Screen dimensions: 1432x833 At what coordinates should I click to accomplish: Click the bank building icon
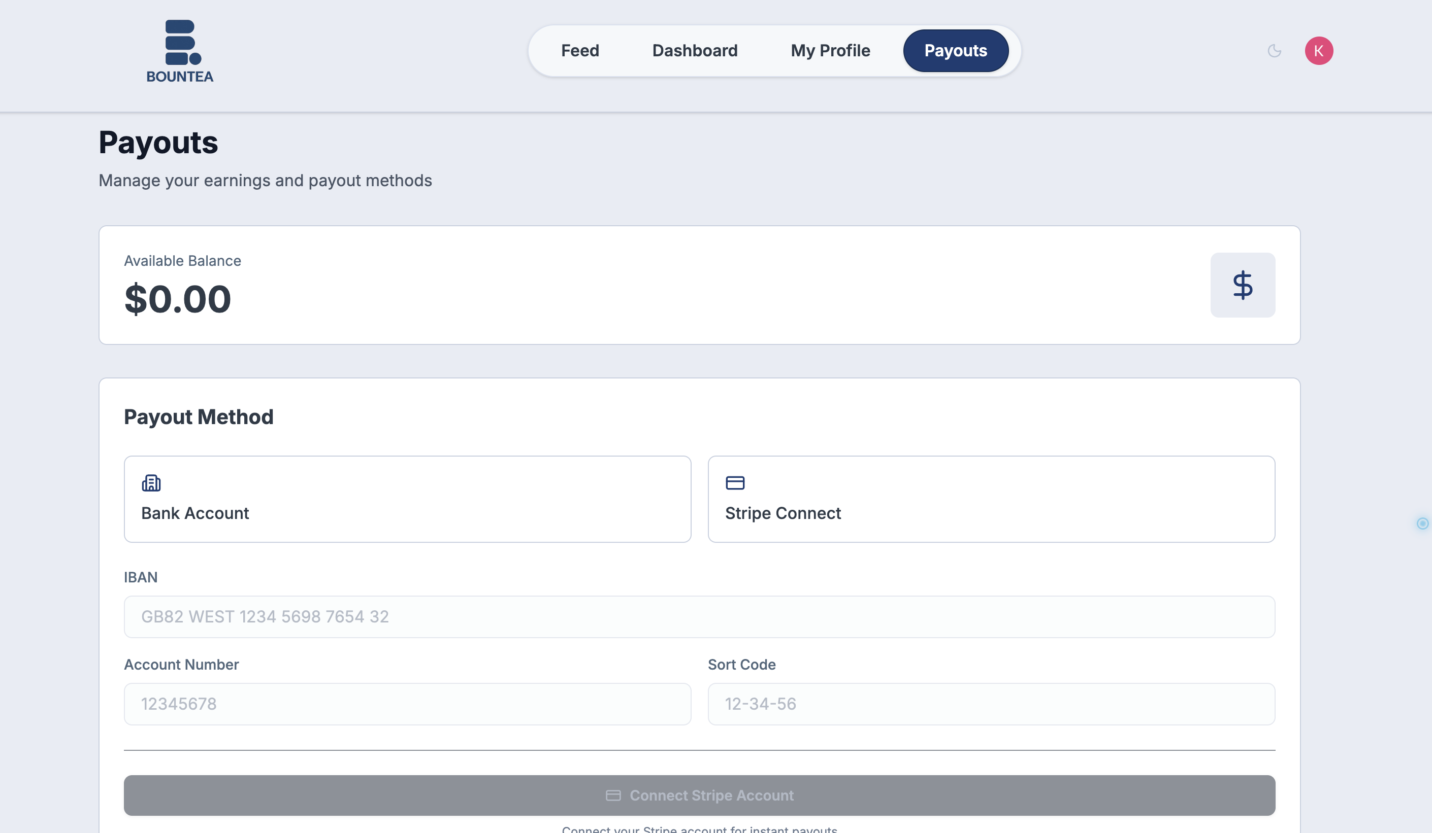pos(151,482)
